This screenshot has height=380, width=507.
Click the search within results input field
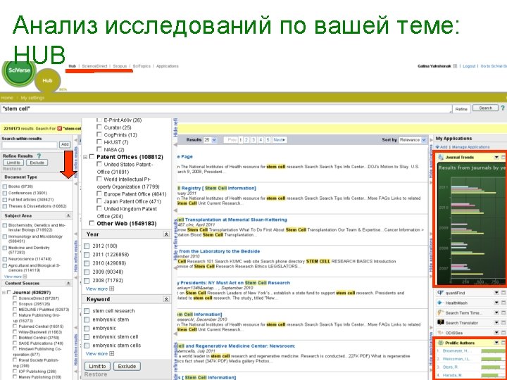30,145
